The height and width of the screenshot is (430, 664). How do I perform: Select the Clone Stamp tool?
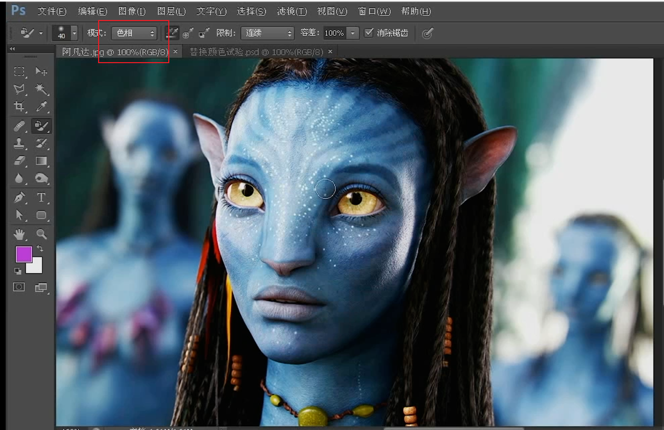20,143
